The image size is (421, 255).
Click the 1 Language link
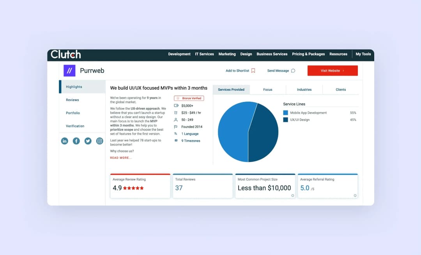click(x=190, y=134)
